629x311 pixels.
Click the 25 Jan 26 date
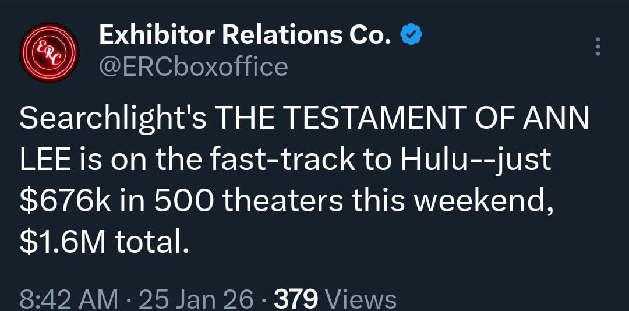(x=196, y=300)
